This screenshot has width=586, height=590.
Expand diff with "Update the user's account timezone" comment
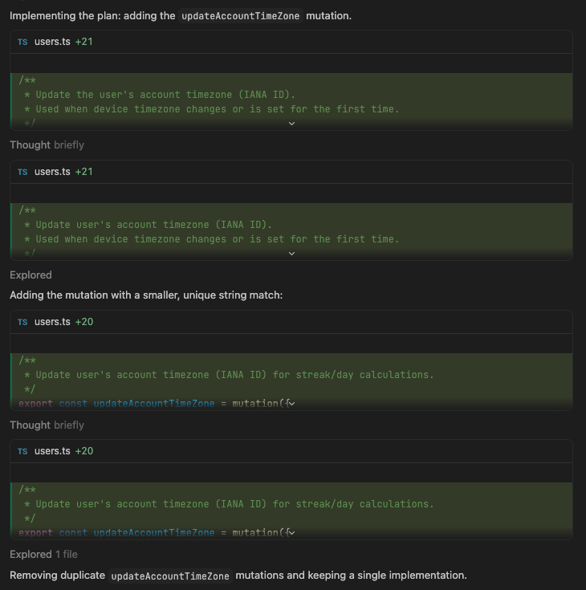[291, 124]
